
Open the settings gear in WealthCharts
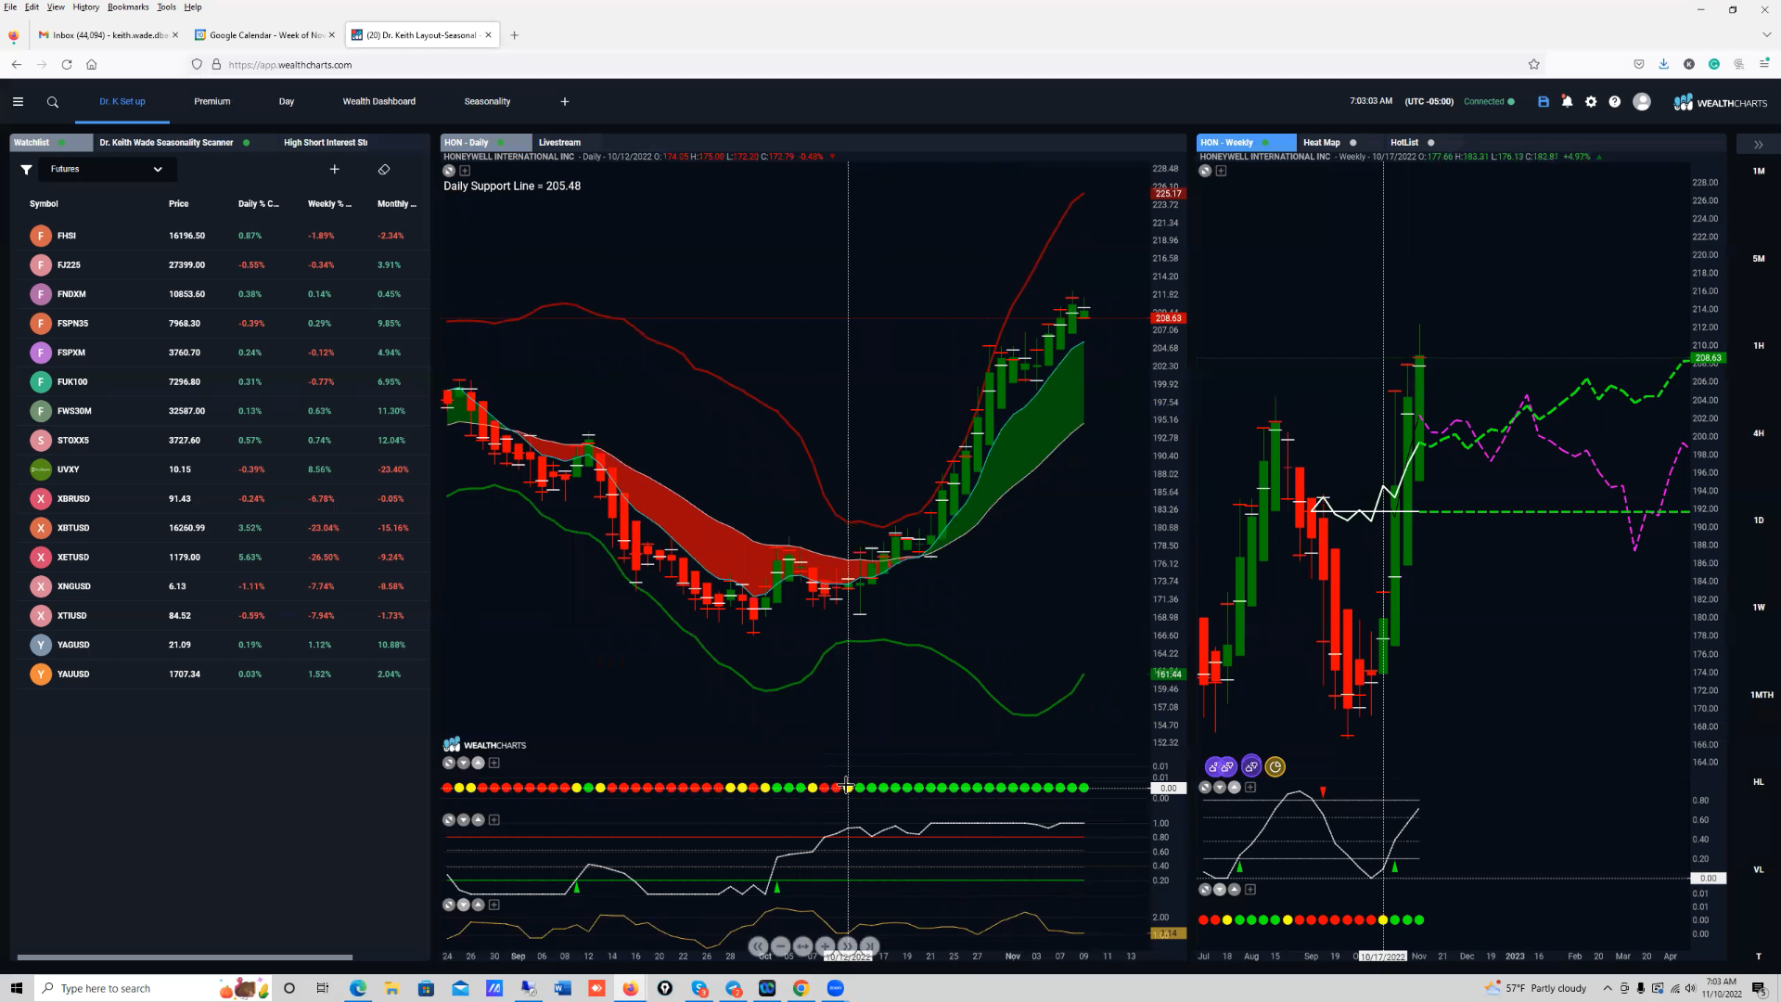click(1591, 102)
